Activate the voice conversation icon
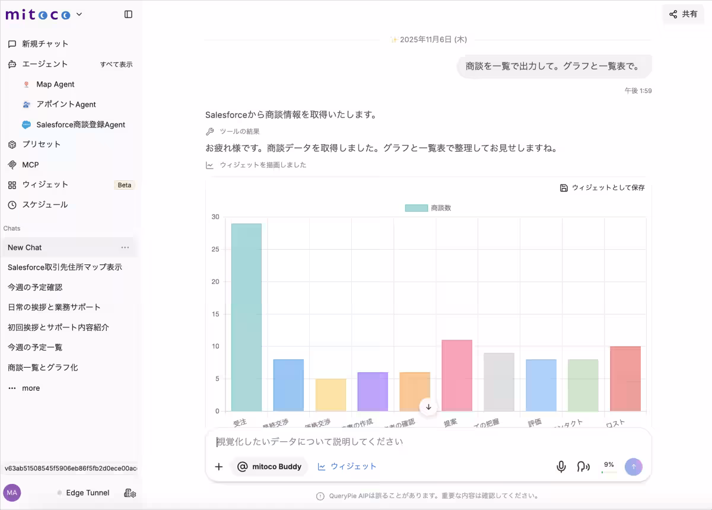The height and width of the screenshot is (510, 712). click(583, 467)
